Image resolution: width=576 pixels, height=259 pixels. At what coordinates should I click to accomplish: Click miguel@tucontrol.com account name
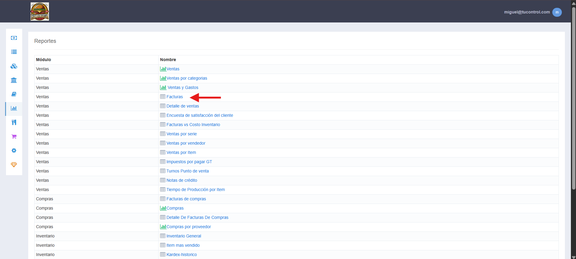(527, 12)
